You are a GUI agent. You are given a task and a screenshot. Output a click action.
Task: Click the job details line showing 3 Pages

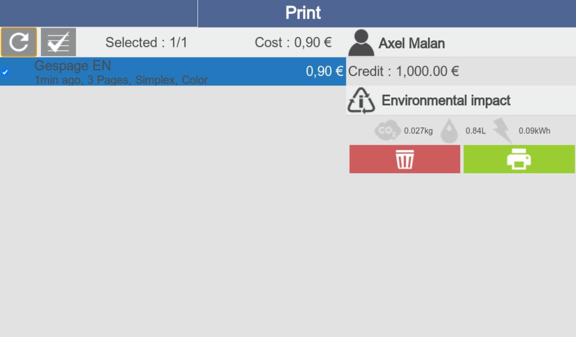coord(121,80)
